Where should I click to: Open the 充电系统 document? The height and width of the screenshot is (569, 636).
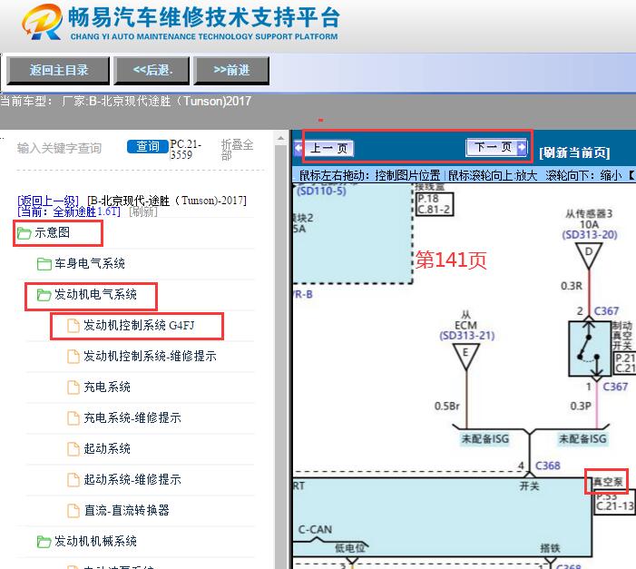point(107,387)
